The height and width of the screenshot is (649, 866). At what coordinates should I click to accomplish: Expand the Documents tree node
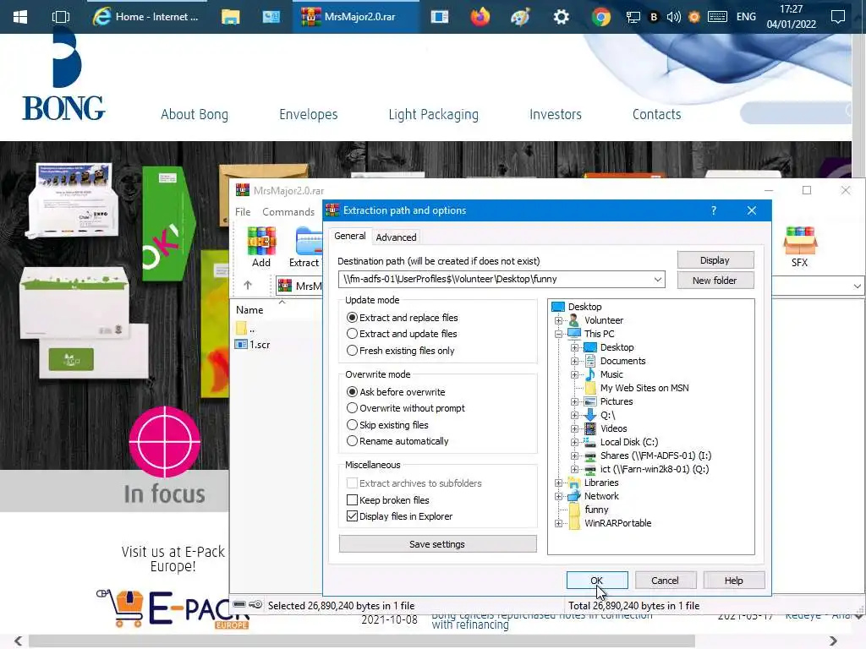(574, 361)
